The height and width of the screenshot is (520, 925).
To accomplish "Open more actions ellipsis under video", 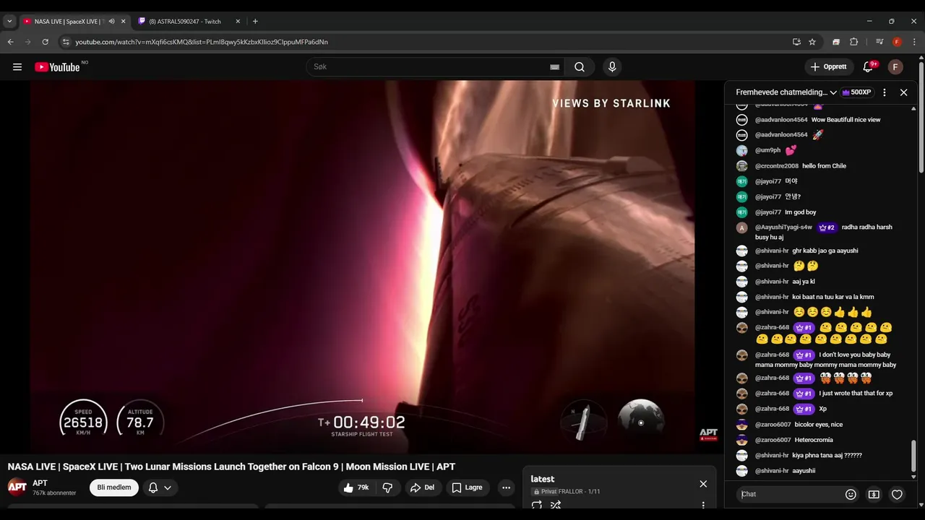I will [506, 487].
